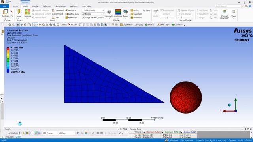Image resolution: width=253 pixels, height=142 pixels.
Task: Click the Edges display icon
Action: tap(126, 12)
